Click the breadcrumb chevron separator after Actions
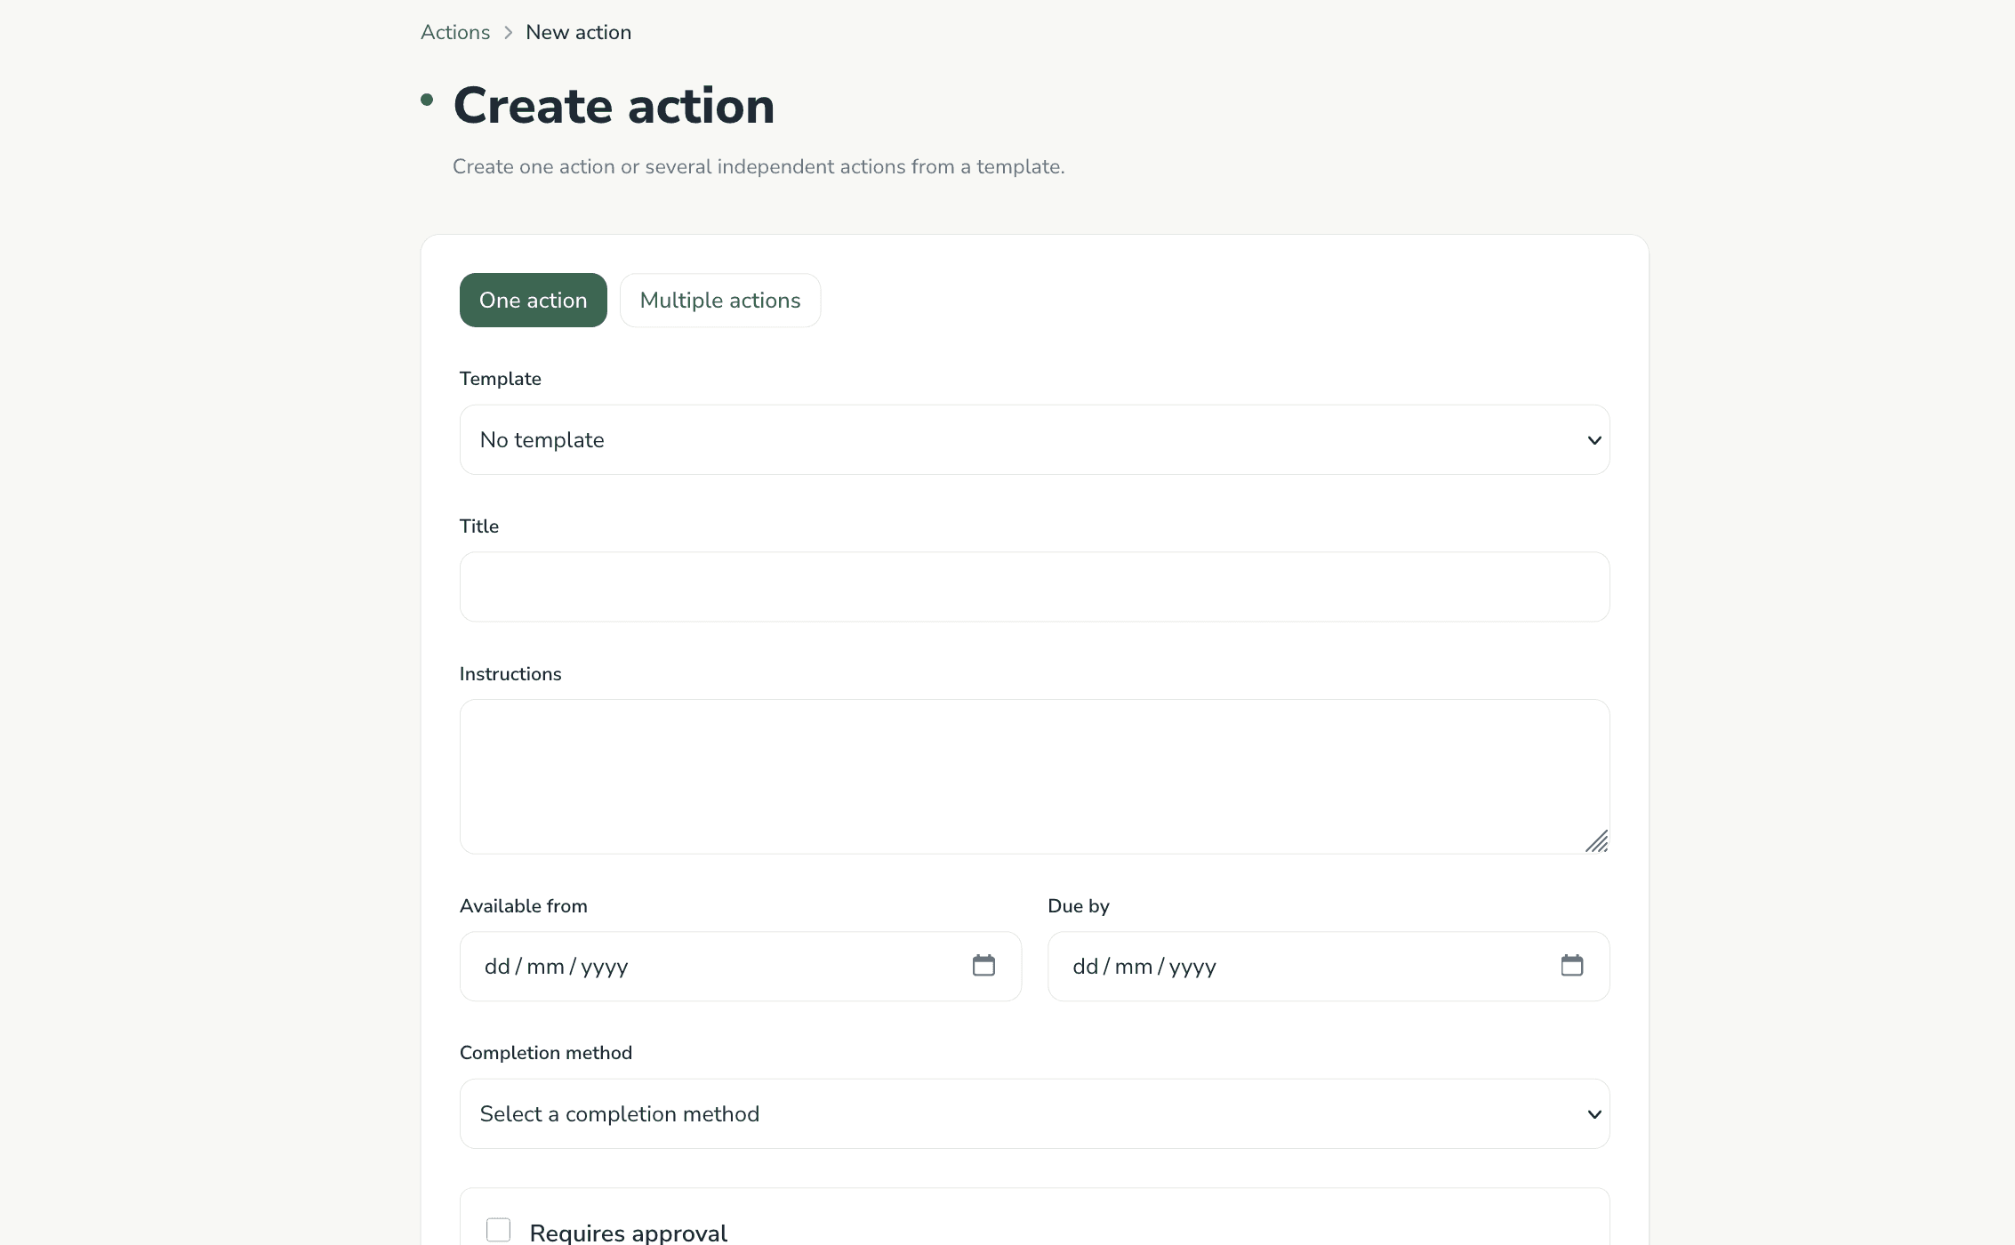 pyautogui.click(x=508, y=33)
